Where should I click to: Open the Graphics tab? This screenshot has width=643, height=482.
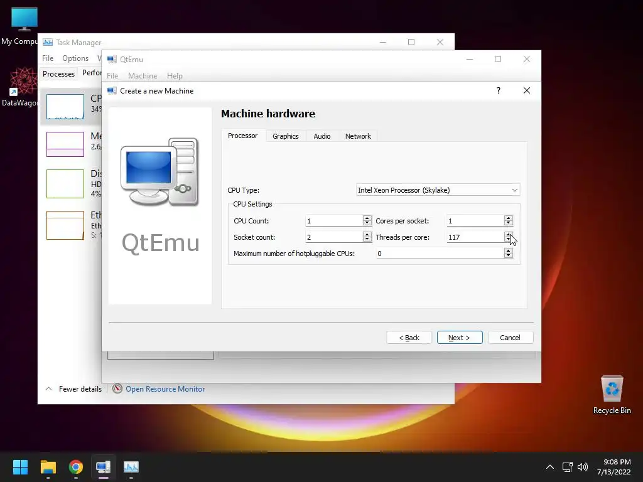coord(286,136)
